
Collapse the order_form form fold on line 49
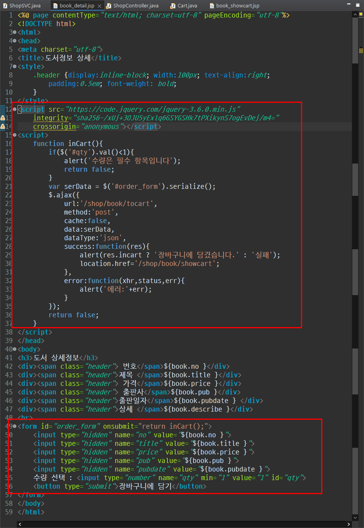(x=14, y=426)
